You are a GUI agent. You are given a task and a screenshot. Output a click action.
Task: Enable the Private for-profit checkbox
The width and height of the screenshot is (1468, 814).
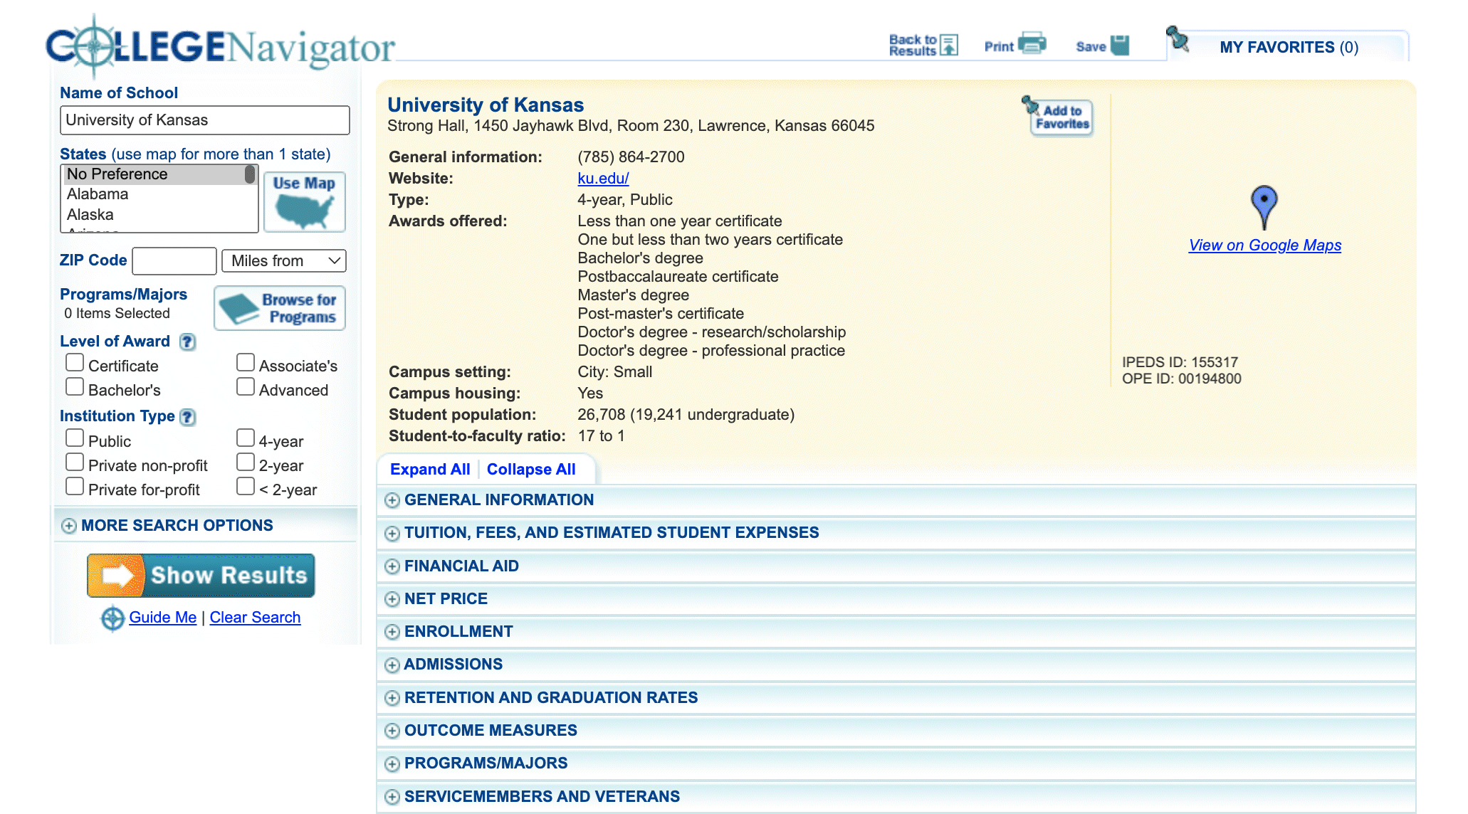[75, 487]
